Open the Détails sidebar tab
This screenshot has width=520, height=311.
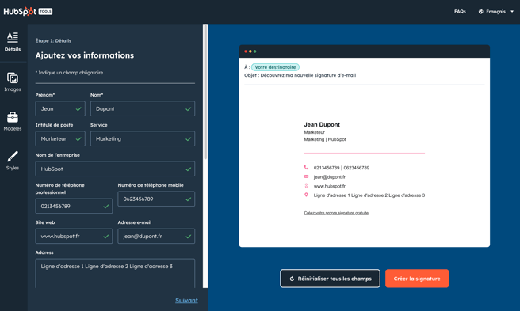13,42
